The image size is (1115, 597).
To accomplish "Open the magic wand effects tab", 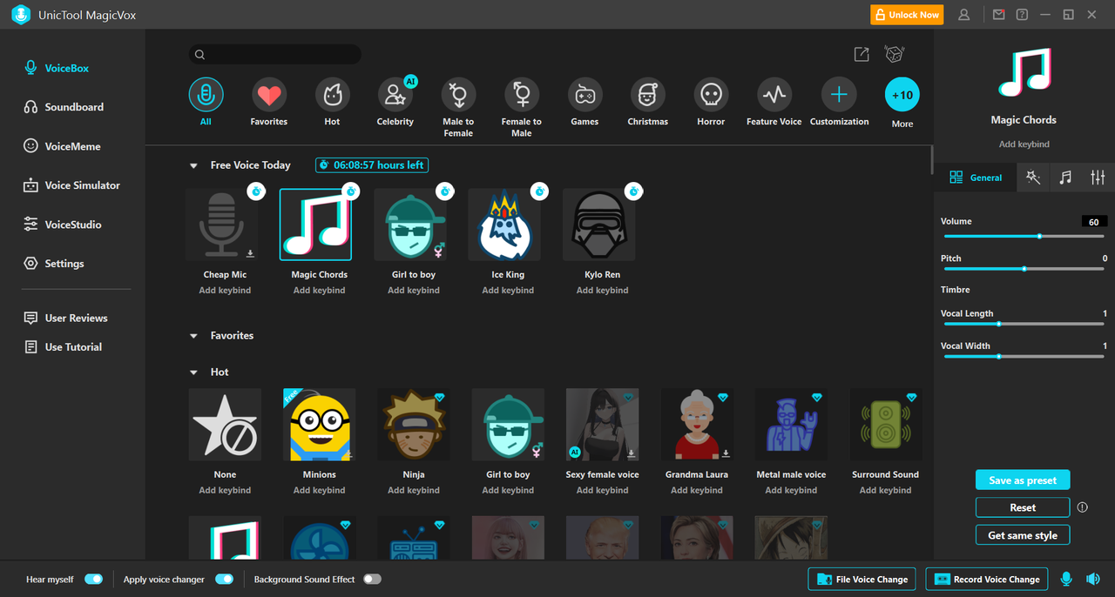I will click(x=1033, y=178).
